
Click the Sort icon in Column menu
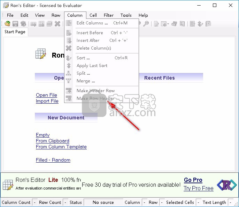[x=69, y=58]
